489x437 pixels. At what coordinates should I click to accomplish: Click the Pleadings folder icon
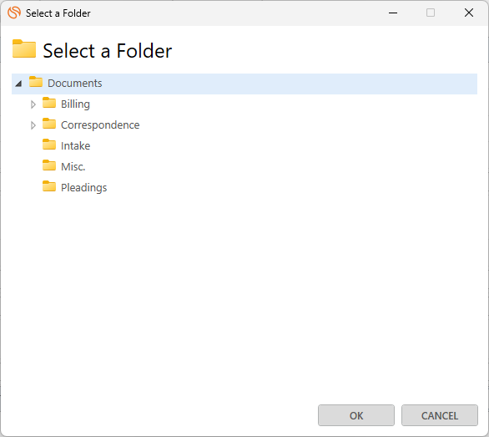click(49, 186)
